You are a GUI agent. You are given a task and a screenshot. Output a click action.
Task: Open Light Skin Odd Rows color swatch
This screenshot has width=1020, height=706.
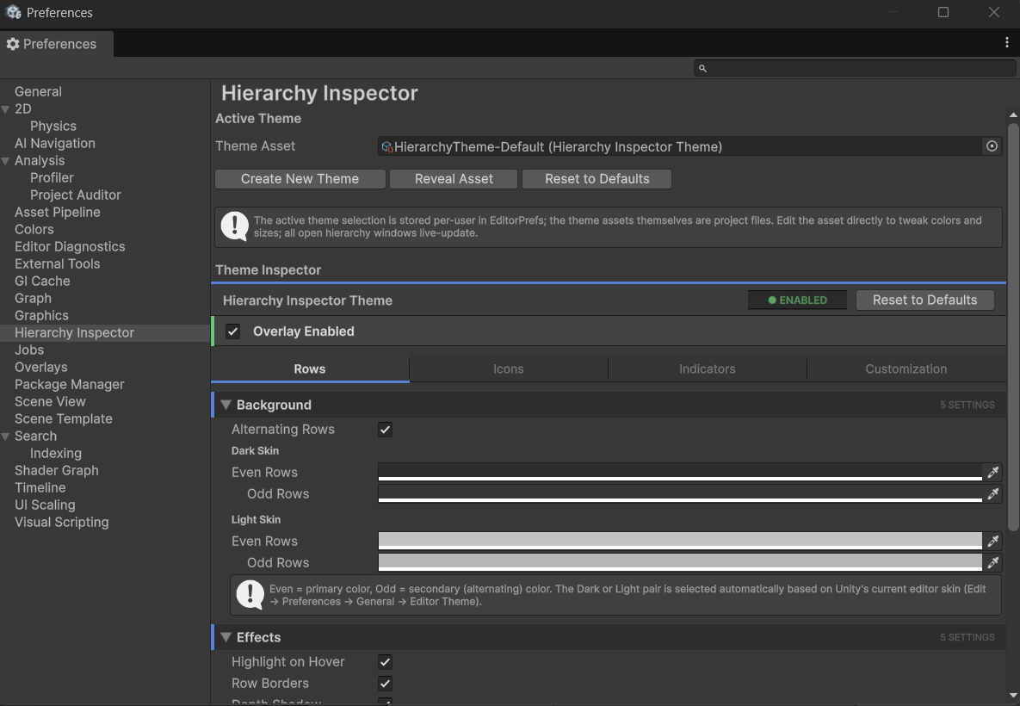click(680, 563)
